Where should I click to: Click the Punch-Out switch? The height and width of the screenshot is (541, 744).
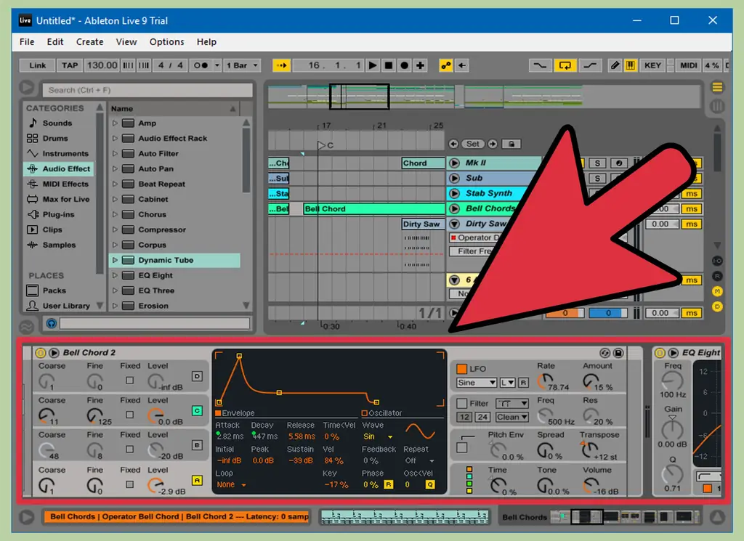tap(590, 65)
